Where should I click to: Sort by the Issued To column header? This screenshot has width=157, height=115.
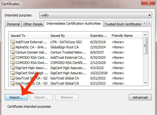tap(29, 36)
